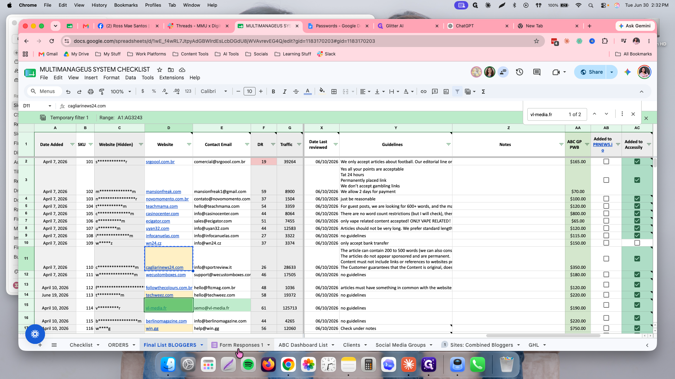Toggle bold formatting
Image resolution: width=675 pixels, height=379 pixels.
pyautogui.click(x=273, y=92)
